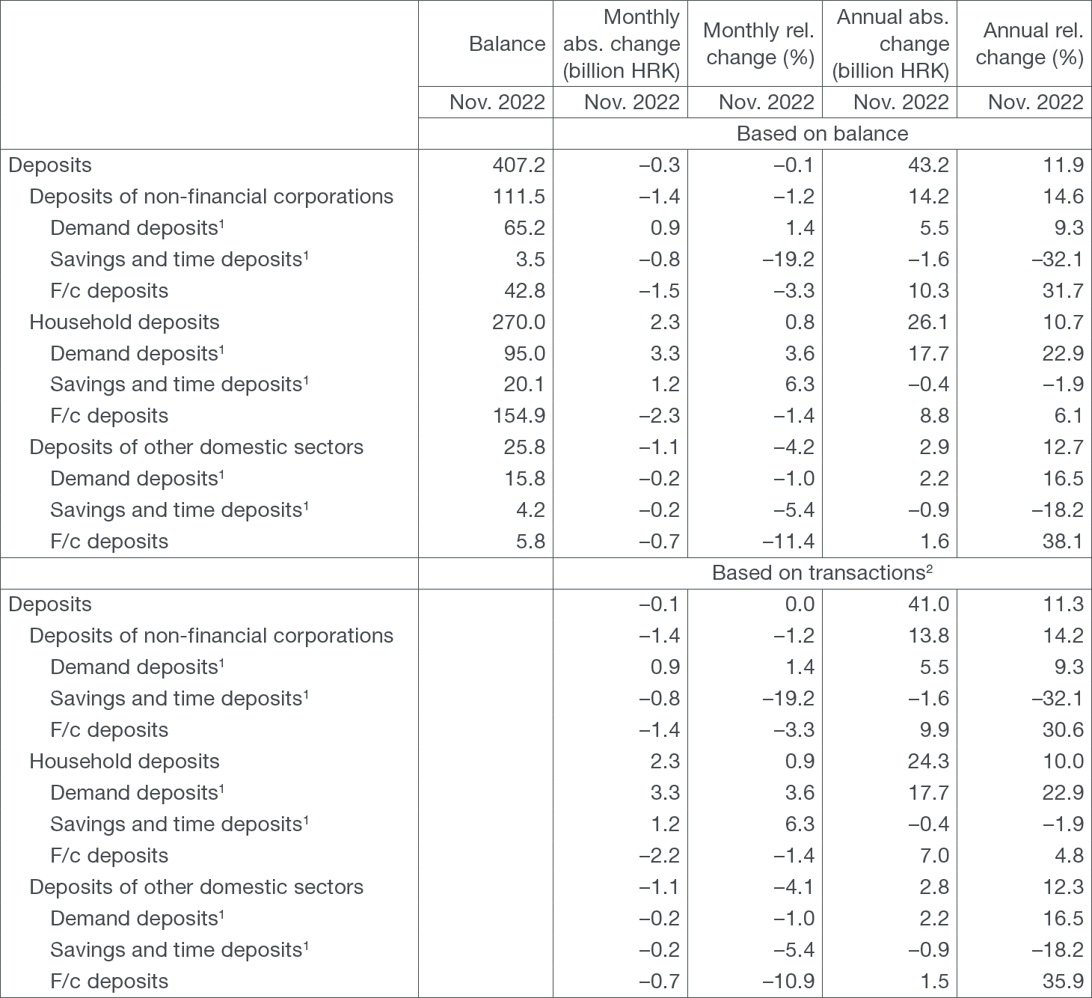Image resolution: width=1092 pixels, height=998 pixels.
Task: Click the total Deposits balance value 407.2
Action: 519,165
